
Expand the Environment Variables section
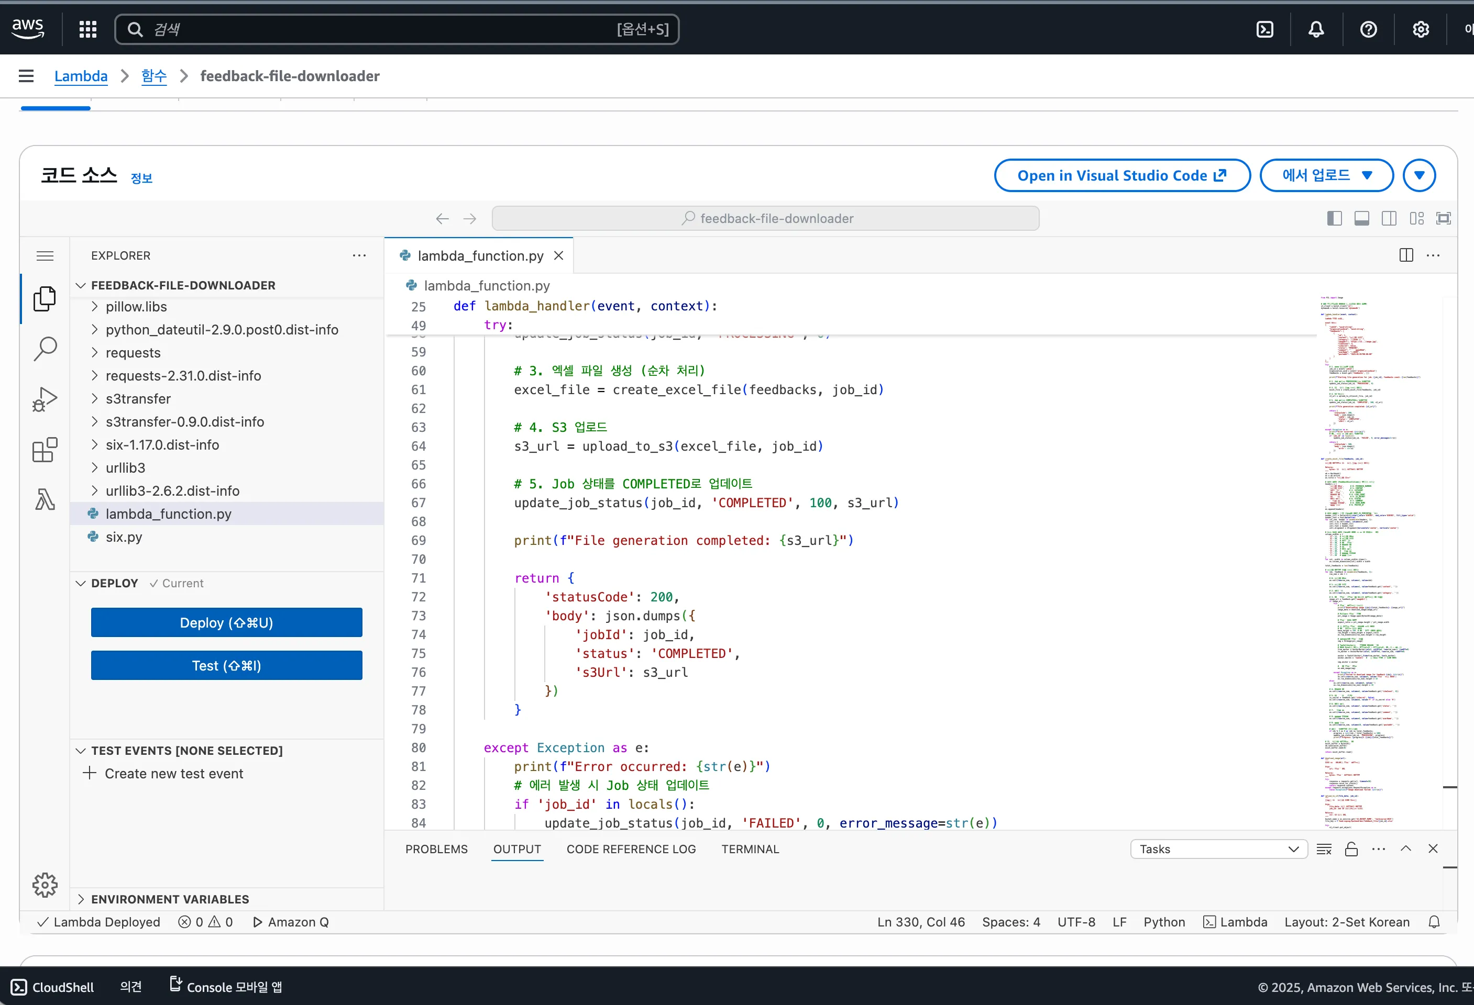pos(169,899)
